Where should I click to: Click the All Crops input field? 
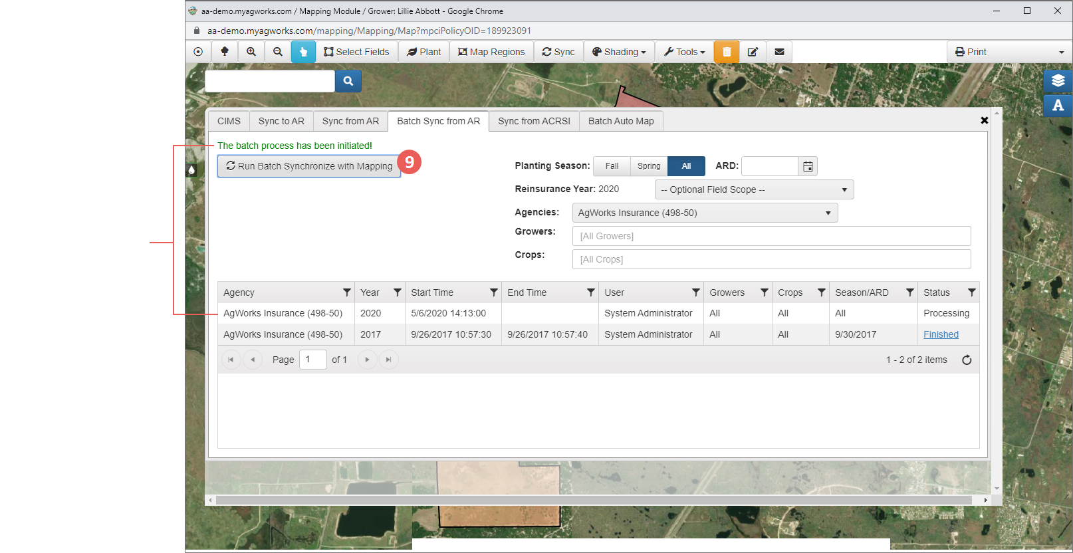(771, 259)
